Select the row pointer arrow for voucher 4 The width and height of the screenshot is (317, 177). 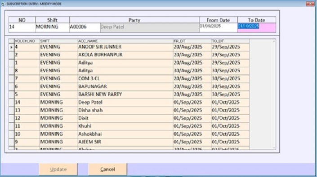tap(11, 47)
